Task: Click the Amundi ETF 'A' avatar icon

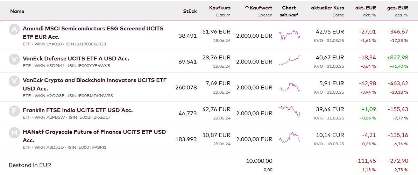Action: click(14, 29)
